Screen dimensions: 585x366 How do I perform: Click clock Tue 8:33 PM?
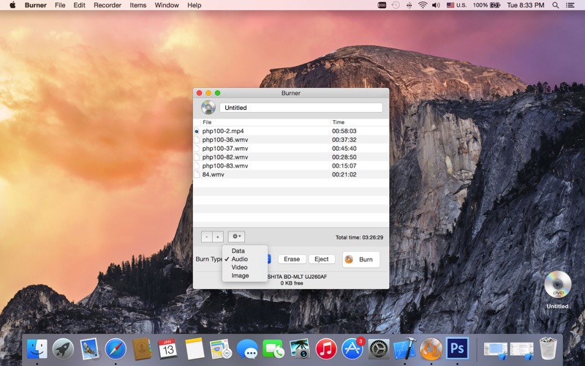coord(525,5)
